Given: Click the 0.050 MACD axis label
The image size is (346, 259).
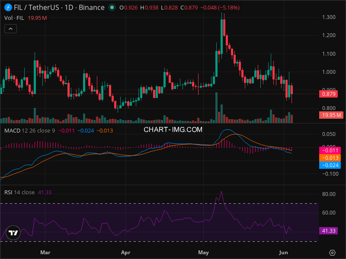Looking at the screenshot, I should click(x=329, y=134).
